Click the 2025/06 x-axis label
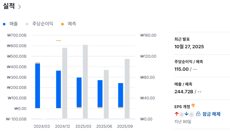 coord(104,126)
